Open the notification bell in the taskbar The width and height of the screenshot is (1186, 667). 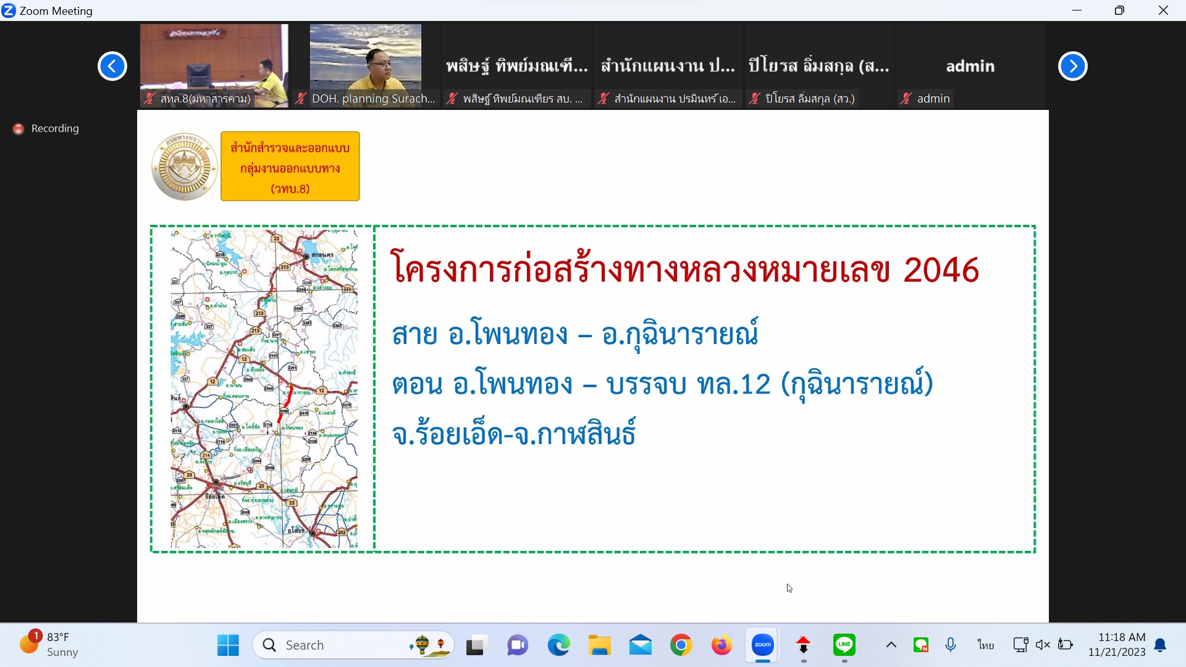click(x=1160, y=645)
